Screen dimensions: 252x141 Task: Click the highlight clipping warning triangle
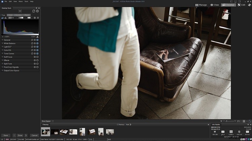pyautogui.click(x=37, y=37)
